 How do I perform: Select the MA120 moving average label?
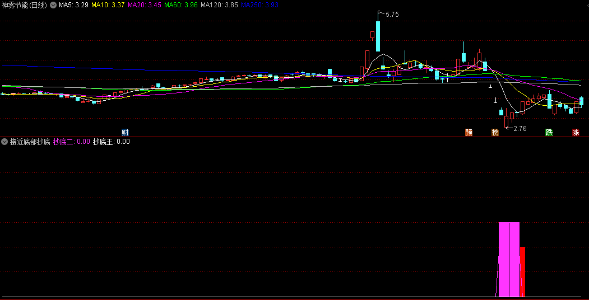coord(219,5)
